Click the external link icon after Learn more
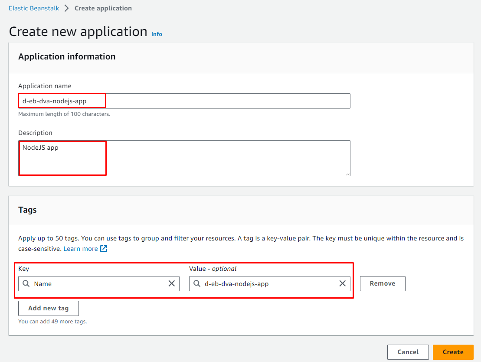This screenshot has height=362, width=481. click(104, 249)
